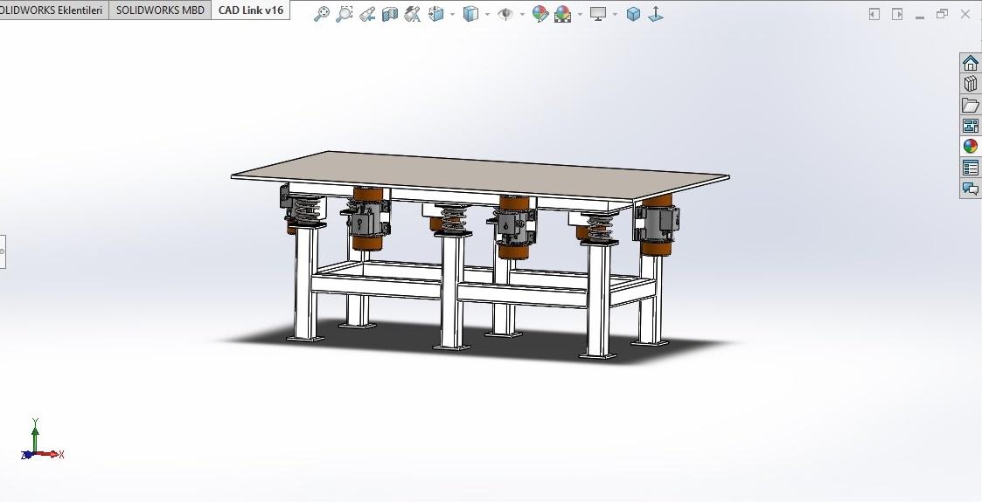982x502 pixels.
Task: Expand the View Orientation dropdown arrow
Action: tap(452, 14)
